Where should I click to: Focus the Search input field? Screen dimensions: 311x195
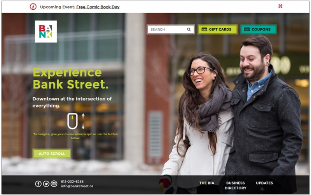click(171, 29)
